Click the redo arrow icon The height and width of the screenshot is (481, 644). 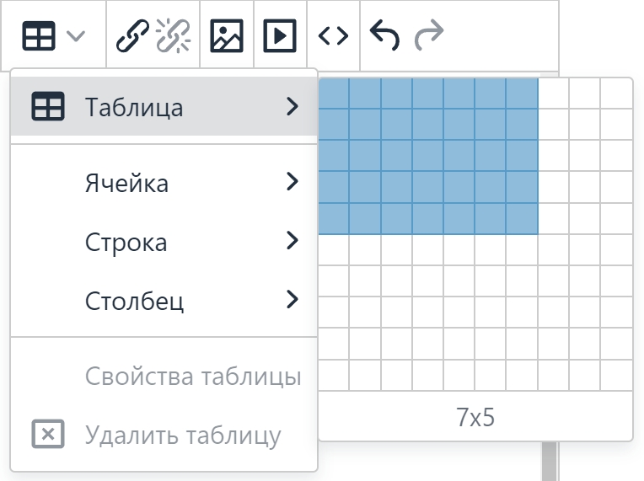point(429,35)
